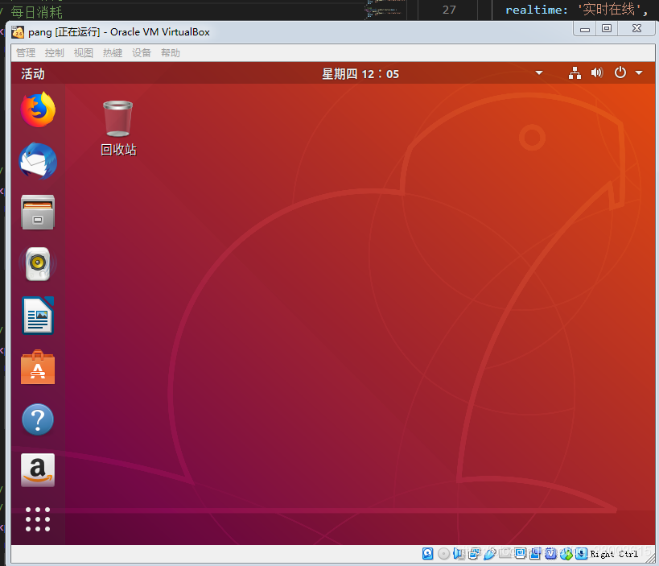Click VirtualBox recording status icon
Viewport: 659px width, 566px height.
point(535,554)
